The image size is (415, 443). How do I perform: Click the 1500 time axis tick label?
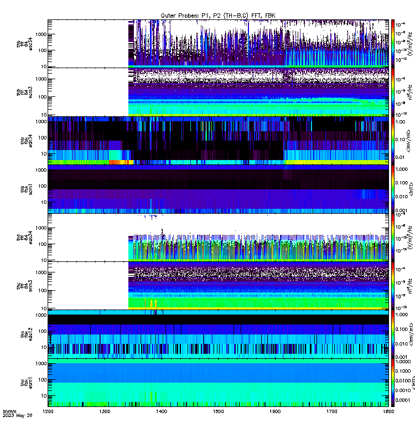click(218, 411)
